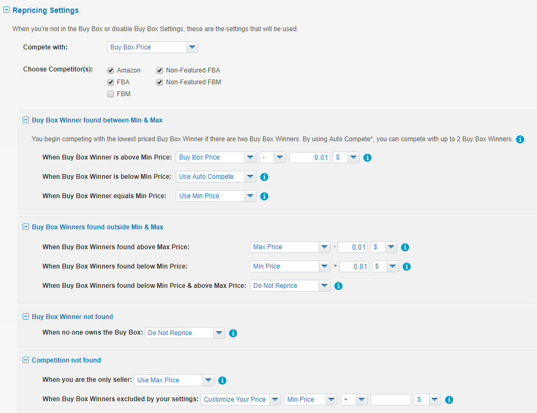Collapse the Competition not found section

click(x=26, y=360)
